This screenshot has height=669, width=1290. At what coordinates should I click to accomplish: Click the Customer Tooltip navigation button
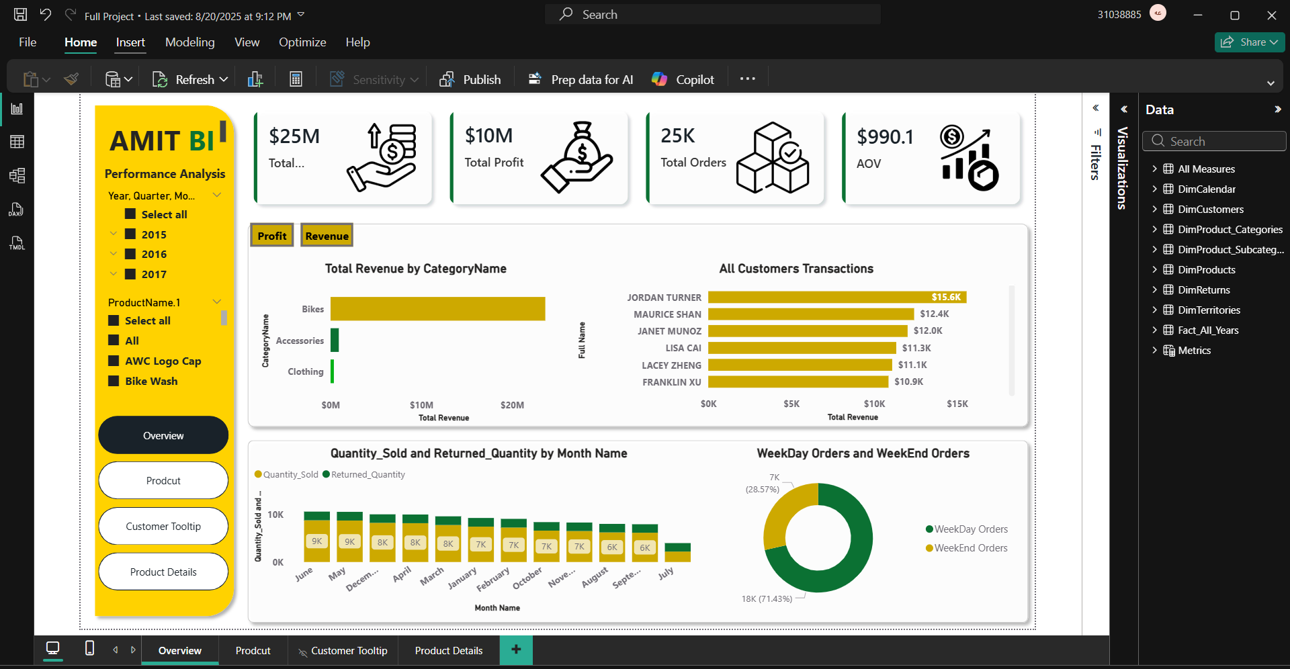(x=163, y=527)
